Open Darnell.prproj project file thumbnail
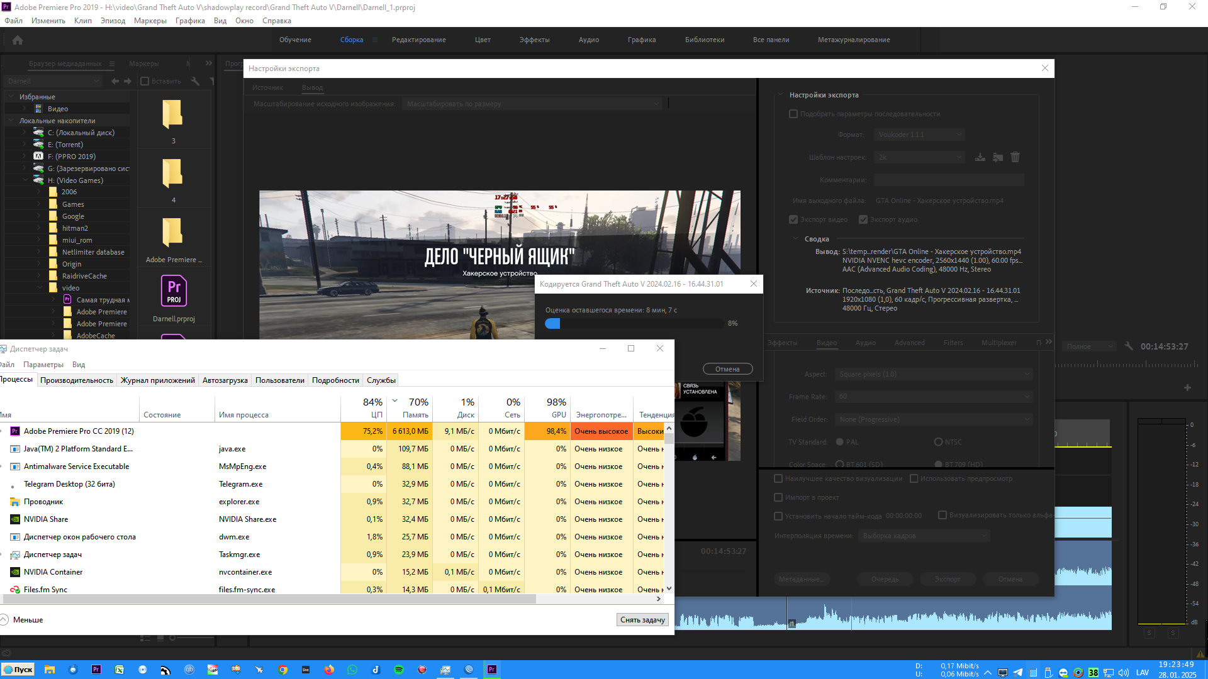The width and height of the screenshot is (1208, 679). tap(174, 292)
